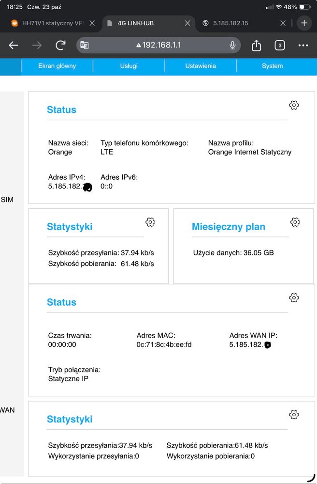Tap the microphone voice search icon
Image resolution: width=317 pixels, height=484 pixels.
232,46
